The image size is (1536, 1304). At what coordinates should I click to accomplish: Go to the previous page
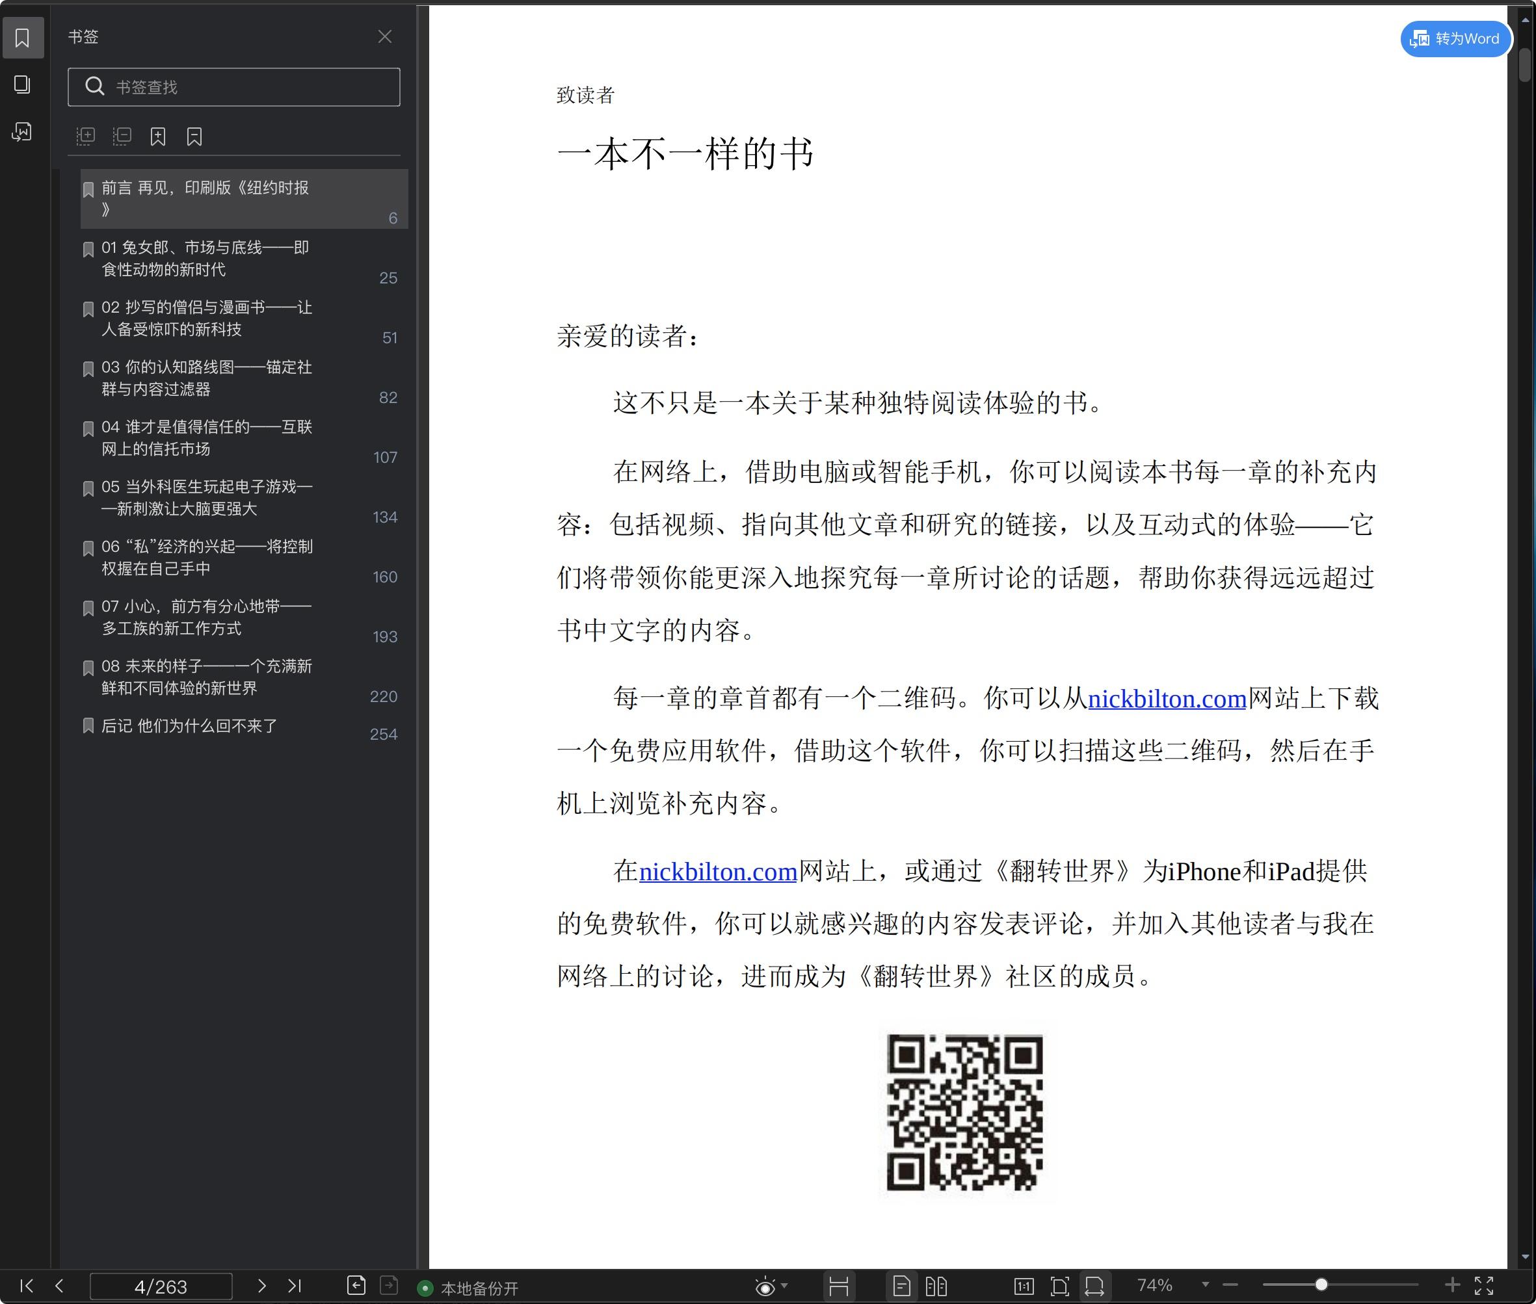point(59,1286)
